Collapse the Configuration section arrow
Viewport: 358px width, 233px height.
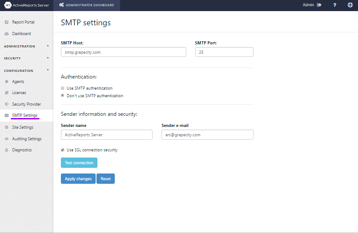tap(48, 70)
